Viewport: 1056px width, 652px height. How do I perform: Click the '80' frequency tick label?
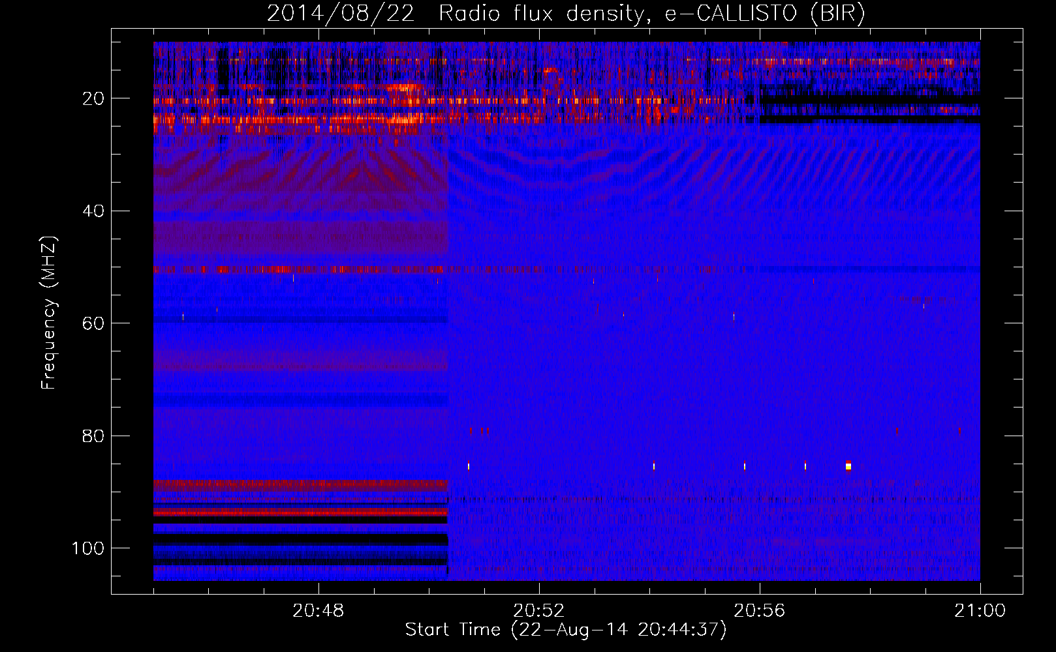tap(93, 436)
